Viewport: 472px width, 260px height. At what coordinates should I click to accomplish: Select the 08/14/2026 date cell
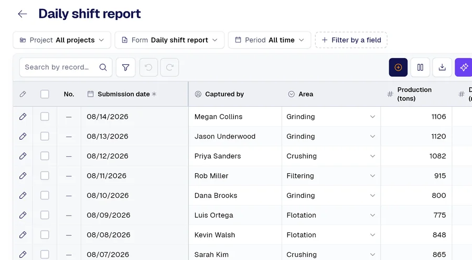tap(135, 117)
